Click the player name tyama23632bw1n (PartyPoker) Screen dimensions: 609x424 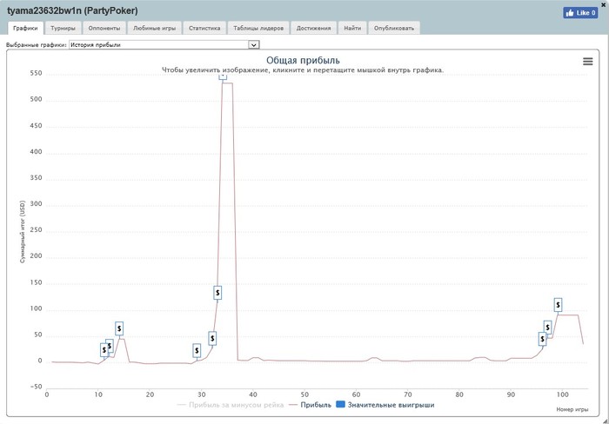(x=72, y=10)
